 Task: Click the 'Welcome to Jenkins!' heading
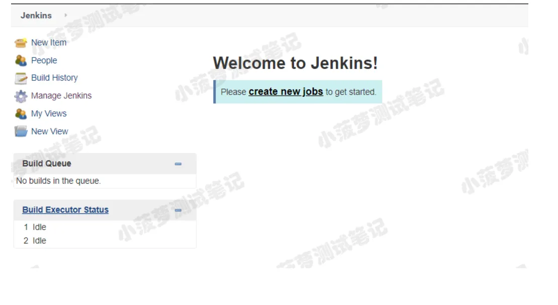[296, 63]
